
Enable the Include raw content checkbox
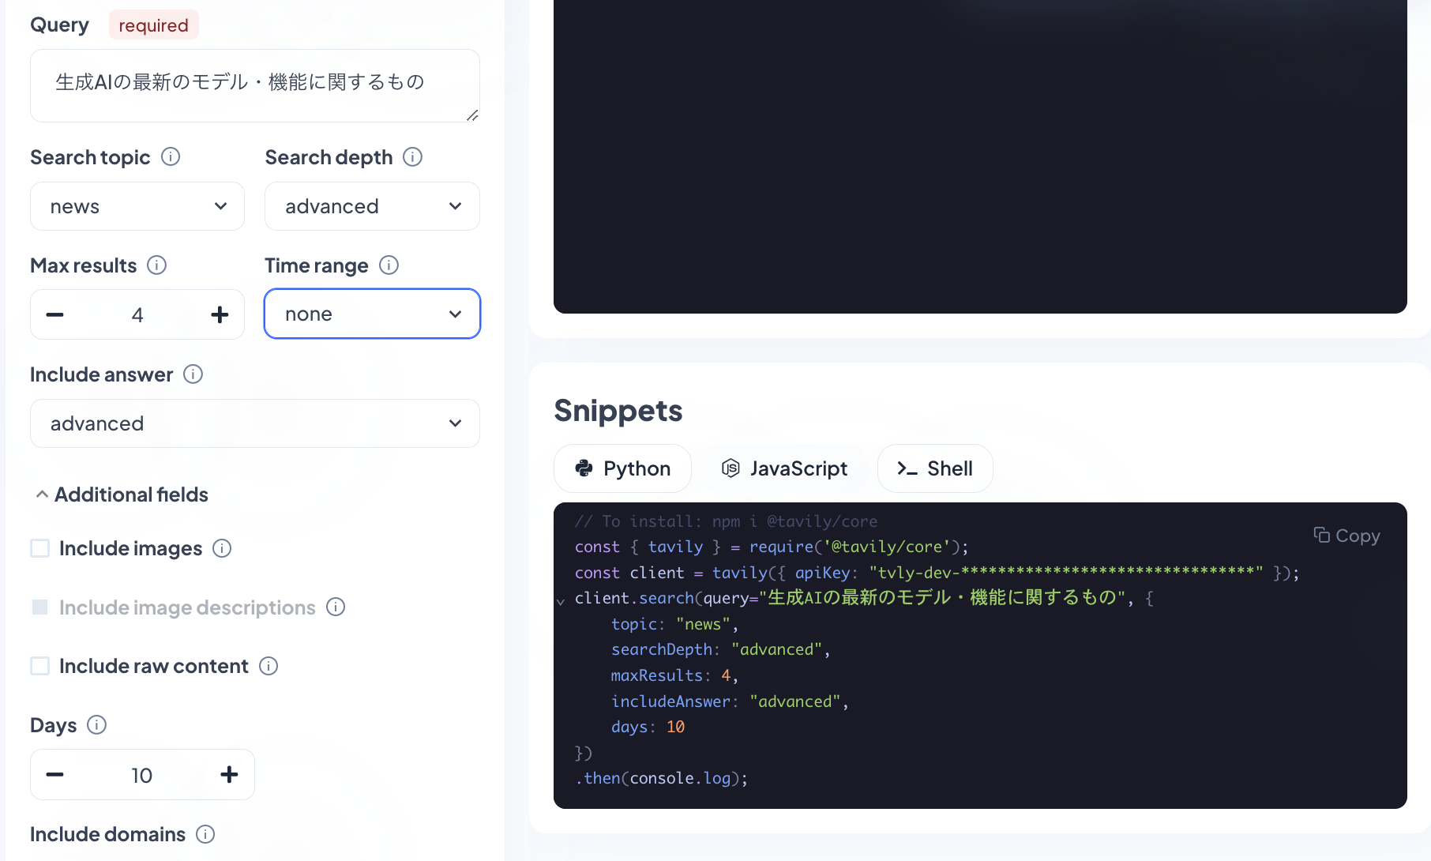(x=39, y=666)
